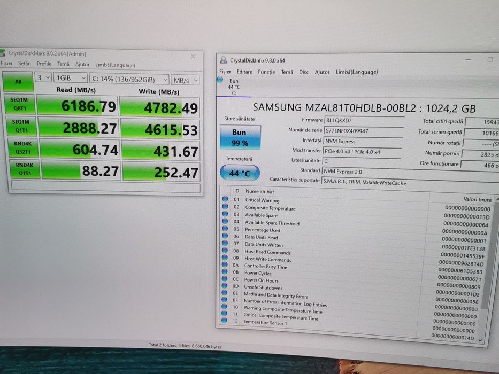Click the blue health status orb for drive C:
499x374 pixels.
[x=220, y=80]
